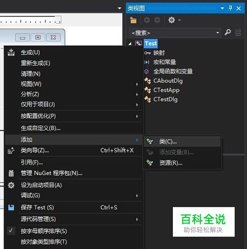Click the add class icon beside 类(C)...

coord(150,142)
